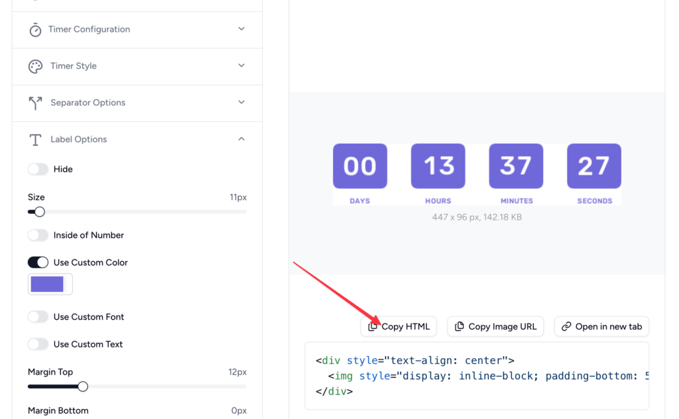Image resolution: width=679 pixels, height=419 pixels.
Task: Enable the Inside of Number option
Action: pos(38,235)
